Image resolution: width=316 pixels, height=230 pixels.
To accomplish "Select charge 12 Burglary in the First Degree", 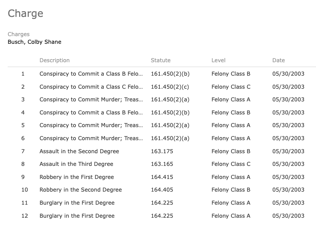I will (77, 216).
